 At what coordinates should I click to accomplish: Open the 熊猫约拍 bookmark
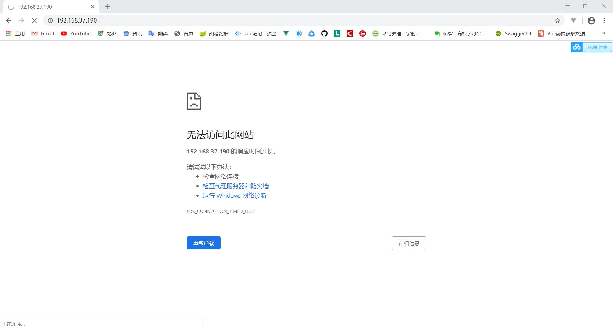214,33
